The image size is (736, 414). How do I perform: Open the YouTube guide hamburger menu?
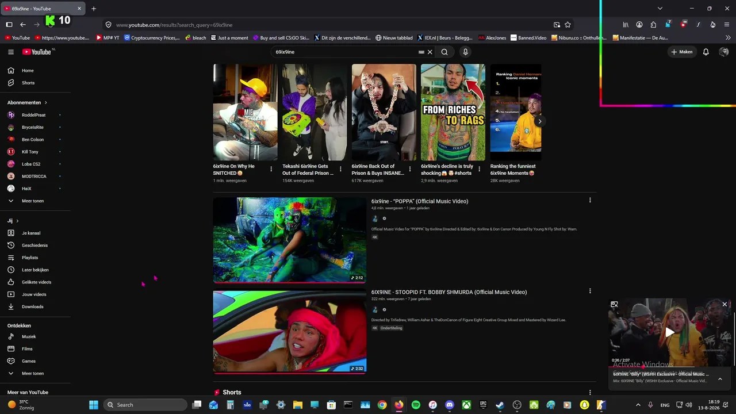[11, 52]
